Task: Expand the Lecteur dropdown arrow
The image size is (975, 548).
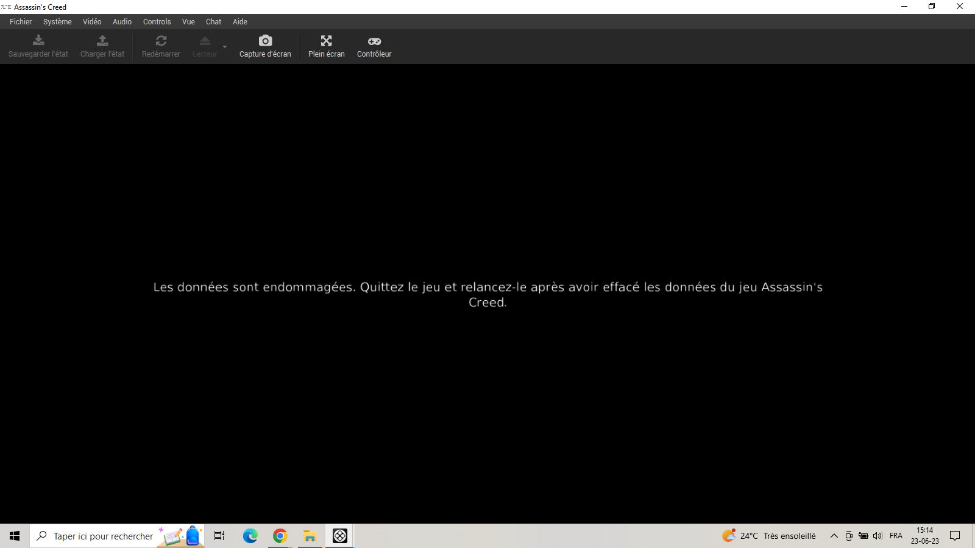Action: pyautogui.click(x=225, y=47)
